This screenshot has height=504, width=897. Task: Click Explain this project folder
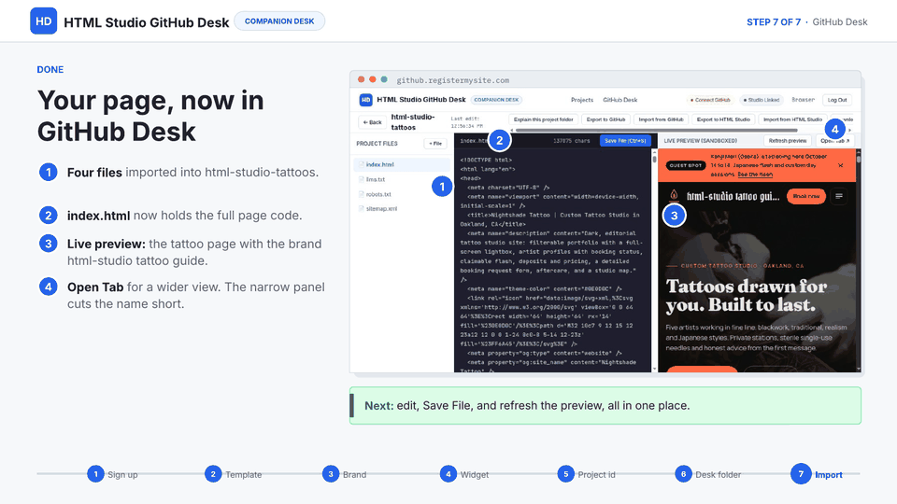click(x=543, y=119)
